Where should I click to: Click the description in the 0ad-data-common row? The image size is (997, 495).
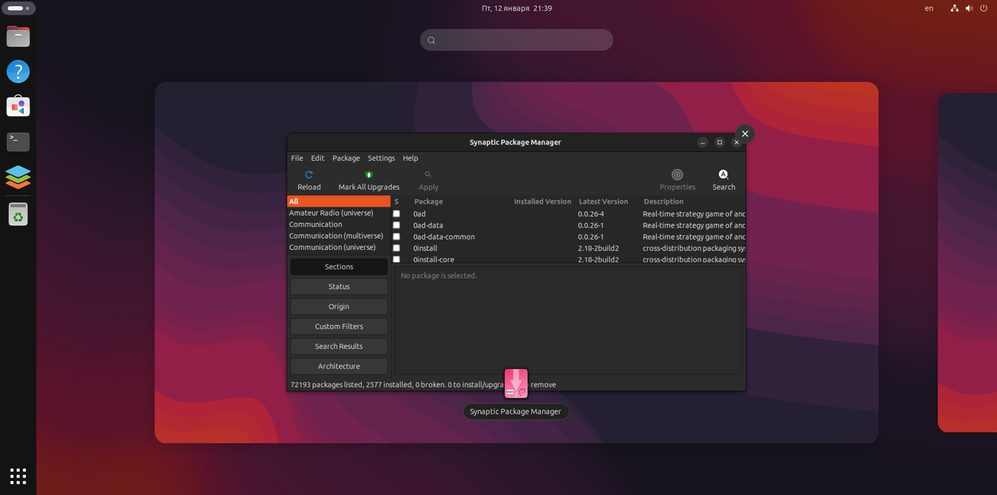pyautogui.click(x=694, y=237)
